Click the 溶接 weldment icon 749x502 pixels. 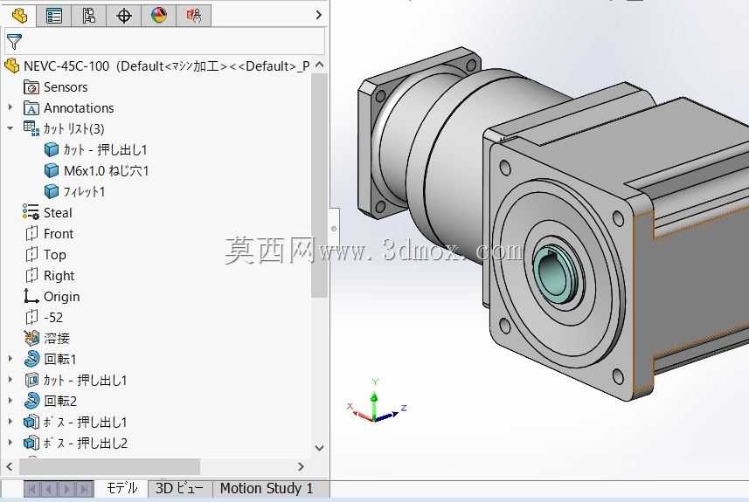[31, 339]
